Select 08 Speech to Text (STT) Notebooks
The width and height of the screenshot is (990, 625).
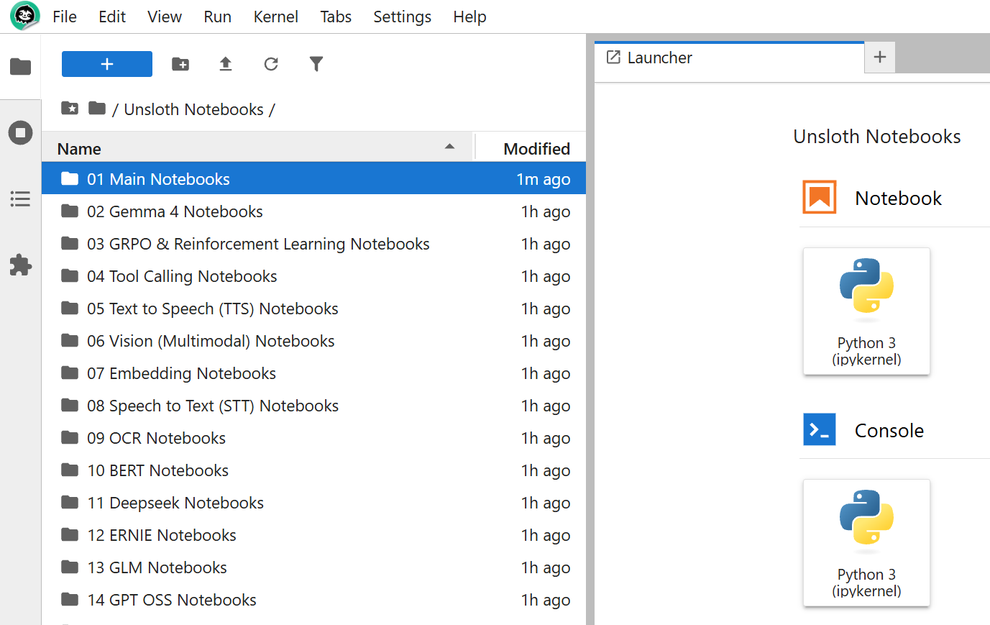click(313, 405)
